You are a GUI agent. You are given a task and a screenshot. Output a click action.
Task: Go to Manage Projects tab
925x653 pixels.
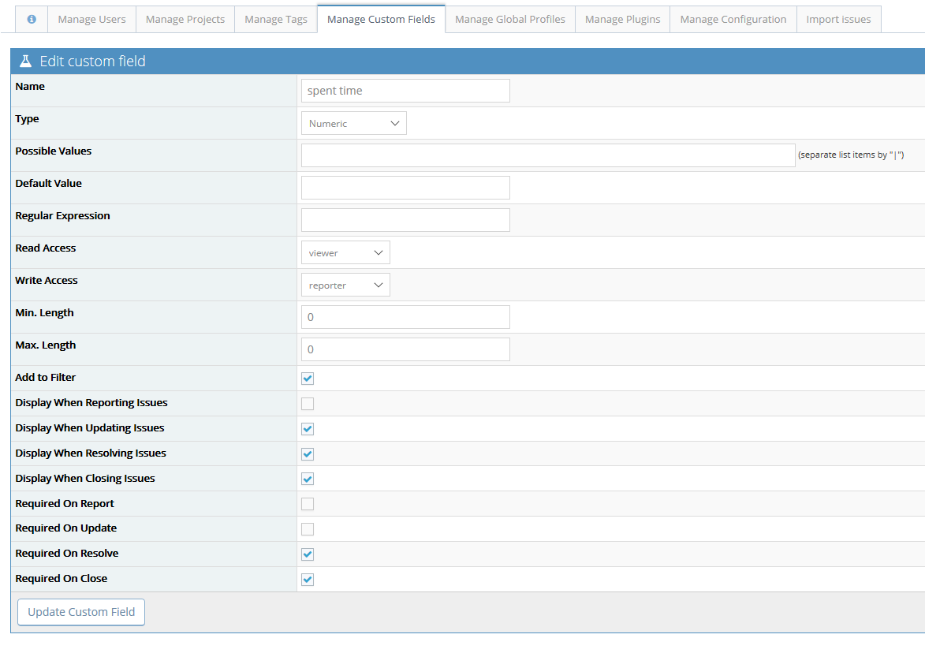pos(185,19)
